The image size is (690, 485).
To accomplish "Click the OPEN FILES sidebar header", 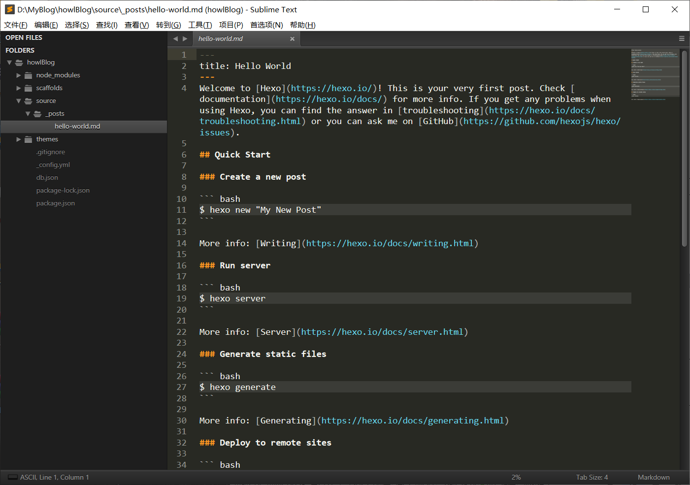I will tap(24, 37).
